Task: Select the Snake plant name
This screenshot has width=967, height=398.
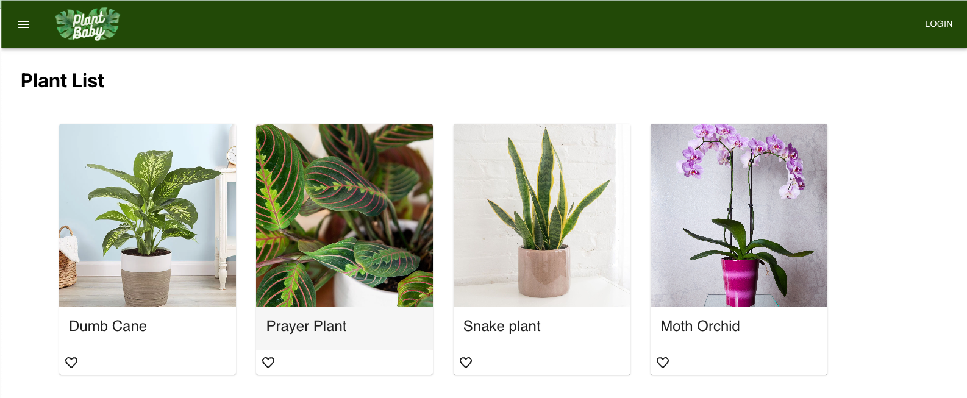Action: tap(502, 326)
